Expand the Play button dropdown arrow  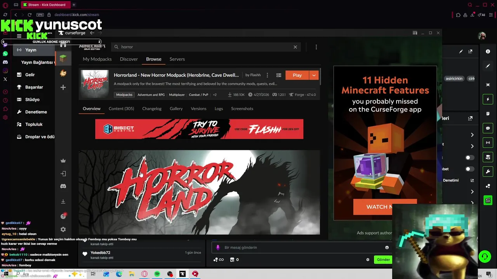coord(314,75)
